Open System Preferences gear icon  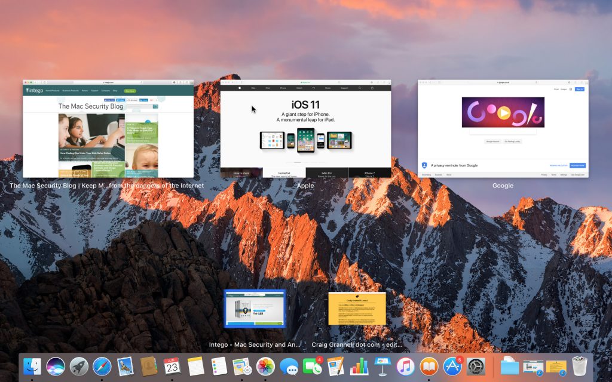point(476,366)
